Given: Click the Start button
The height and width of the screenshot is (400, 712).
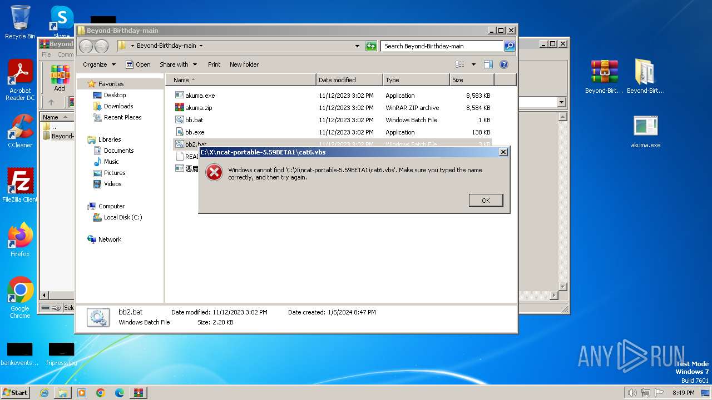Looking at the screenshot, I should (15, 392).
